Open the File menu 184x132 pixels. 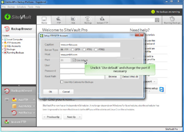coord(4,7)
